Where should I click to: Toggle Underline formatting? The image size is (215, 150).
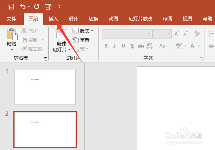123,46
